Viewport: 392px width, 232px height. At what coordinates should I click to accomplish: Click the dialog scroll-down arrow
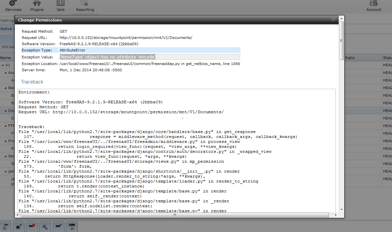pos(341,210)
